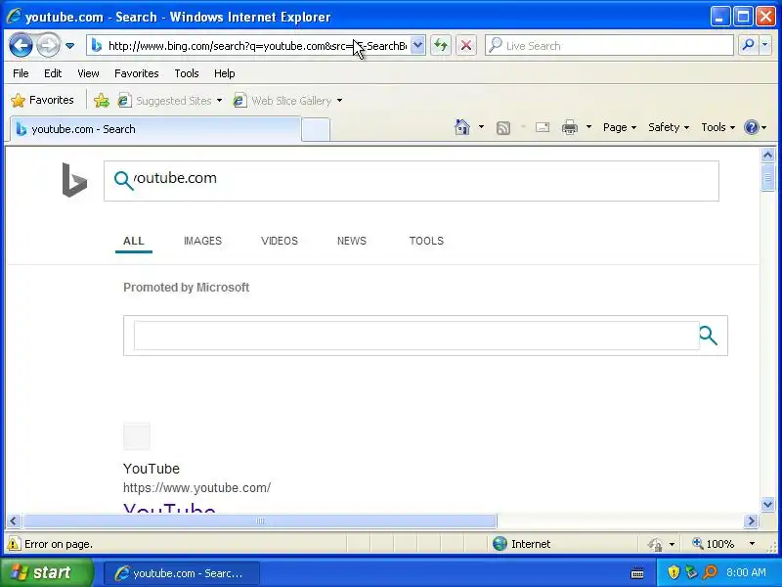
Task: Expand the Suggested Sites dropdown arrow
Action: 219,101
